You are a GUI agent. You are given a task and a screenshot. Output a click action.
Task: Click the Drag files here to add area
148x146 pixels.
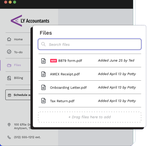point(90,117)
